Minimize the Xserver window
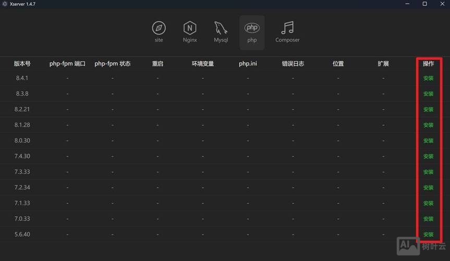 click(x=407, y=4)
